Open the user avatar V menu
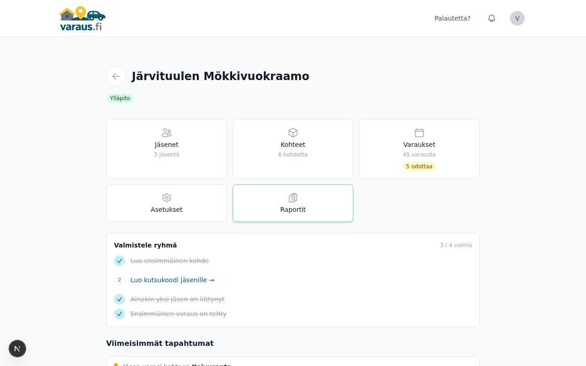This screenshot has width=586, height=366. click(517, 18)
